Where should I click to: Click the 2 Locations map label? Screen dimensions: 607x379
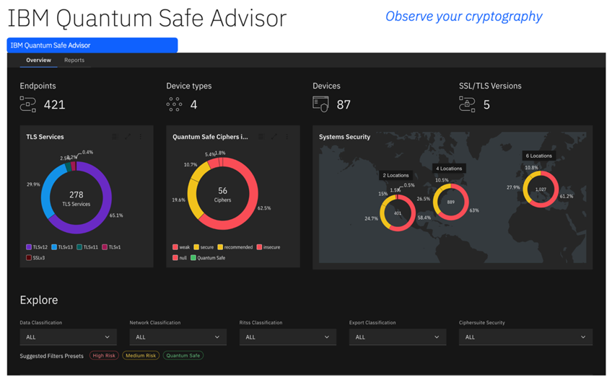[396, 175]
